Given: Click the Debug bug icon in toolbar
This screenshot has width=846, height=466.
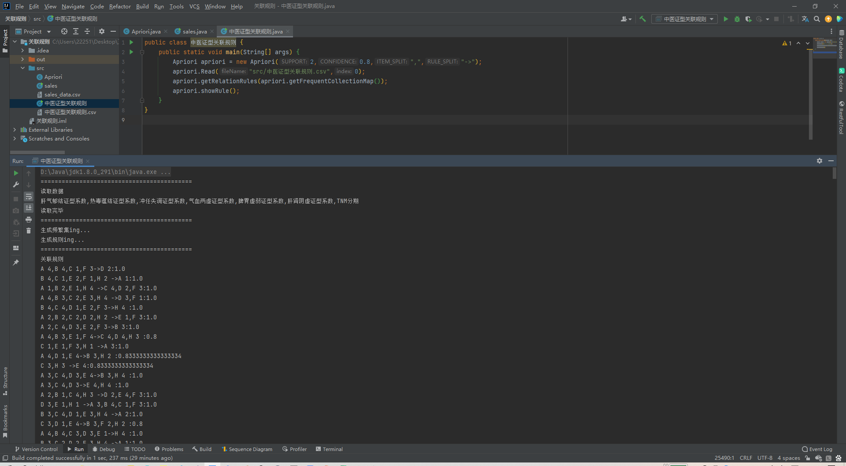Looking at the screenshot, I should tap(737, 19).
